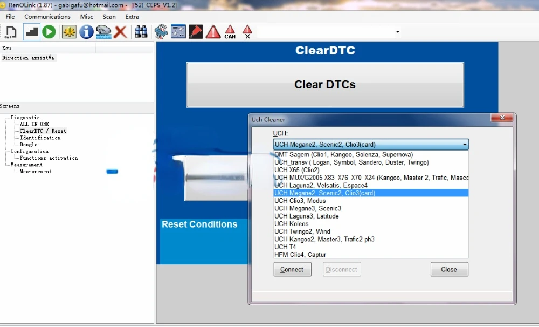Click the Ecu column header

pos(48,48)
